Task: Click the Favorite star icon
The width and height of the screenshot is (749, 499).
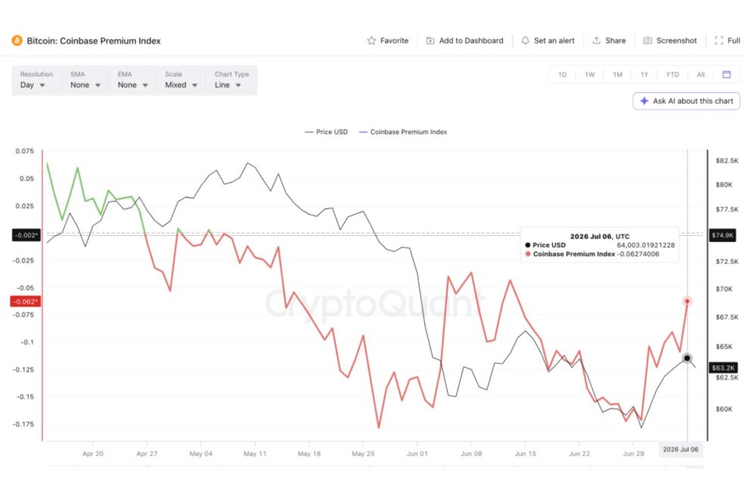Action: (371, 41)
